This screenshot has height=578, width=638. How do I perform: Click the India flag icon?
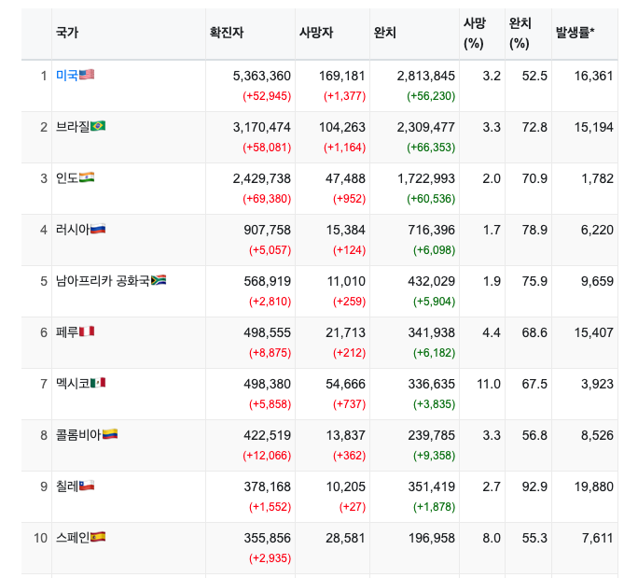click(x=86, y=177)
